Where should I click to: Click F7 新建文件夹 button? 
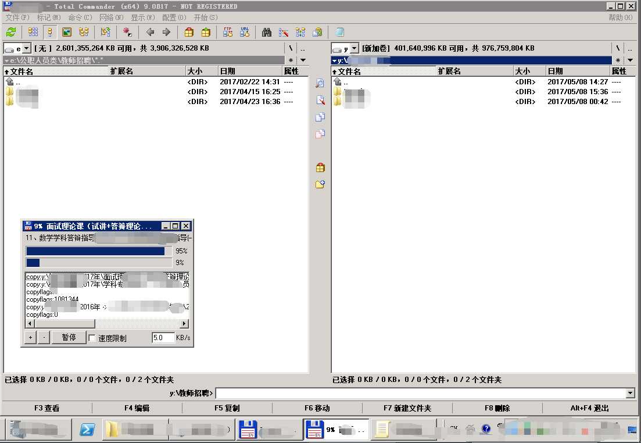[407, 408]
